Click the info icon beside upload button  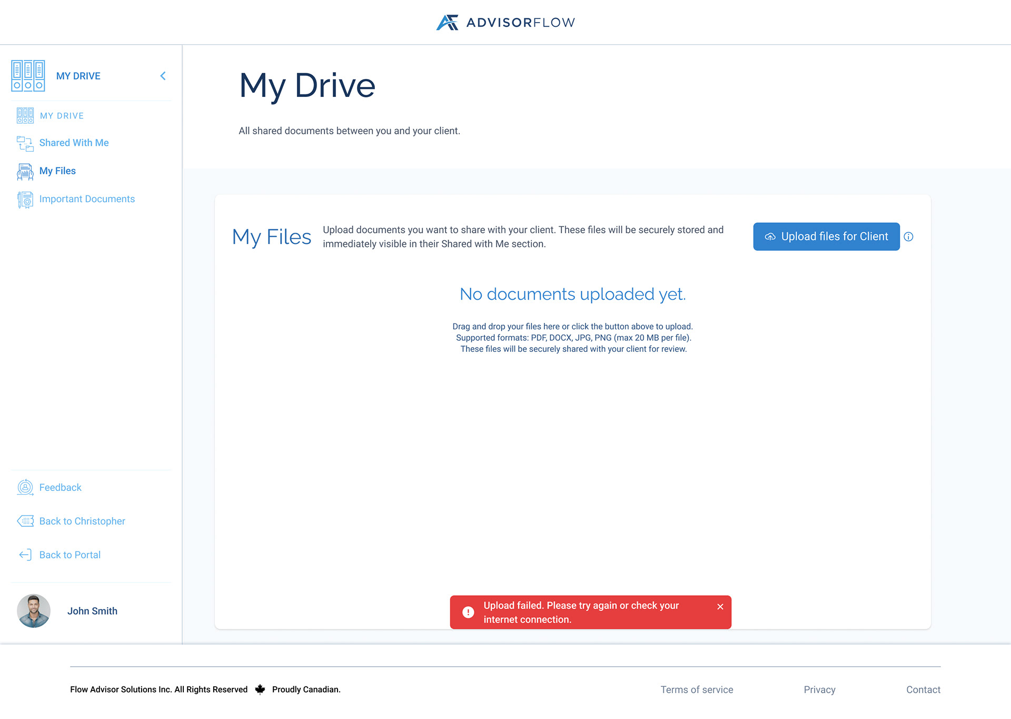pos(908,237)
